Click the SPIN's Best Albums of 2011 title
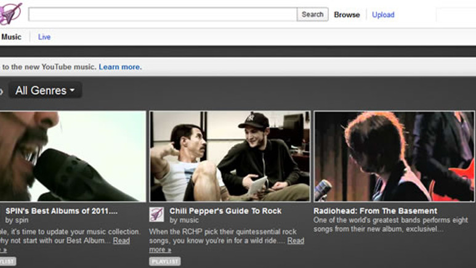 point(62,211)
